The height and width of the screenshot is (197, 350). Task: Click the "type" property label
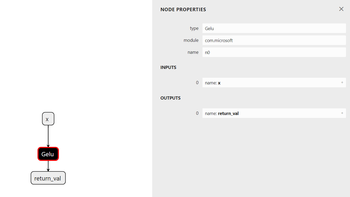click(x=194, y=28)
